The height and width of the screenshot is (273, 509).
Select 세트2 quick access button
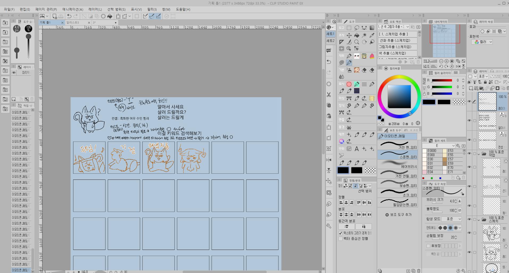click(x=330, y=41)
